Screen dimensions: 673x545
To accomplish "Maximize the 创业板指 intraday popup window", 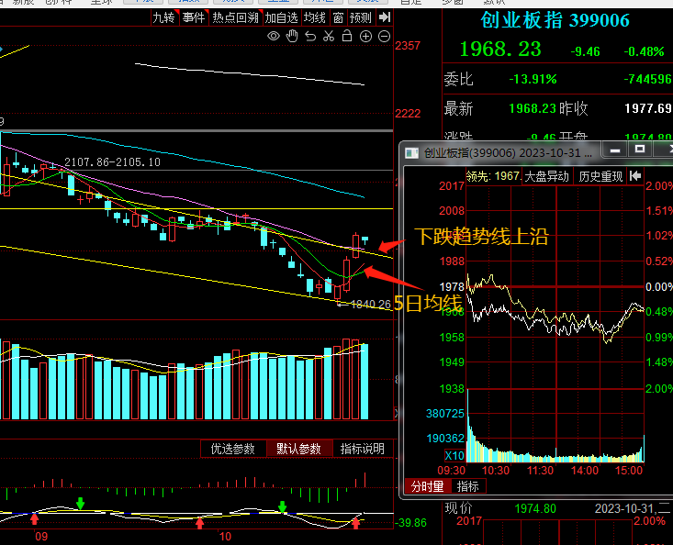I will tap(640, 150).
